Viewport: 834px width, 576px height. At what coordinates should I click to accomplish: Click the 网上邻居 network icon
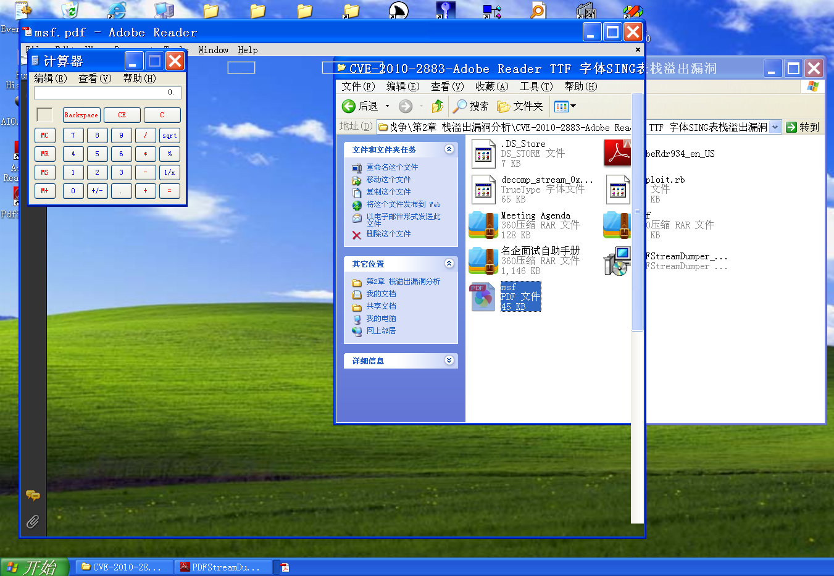click(357, 332)
